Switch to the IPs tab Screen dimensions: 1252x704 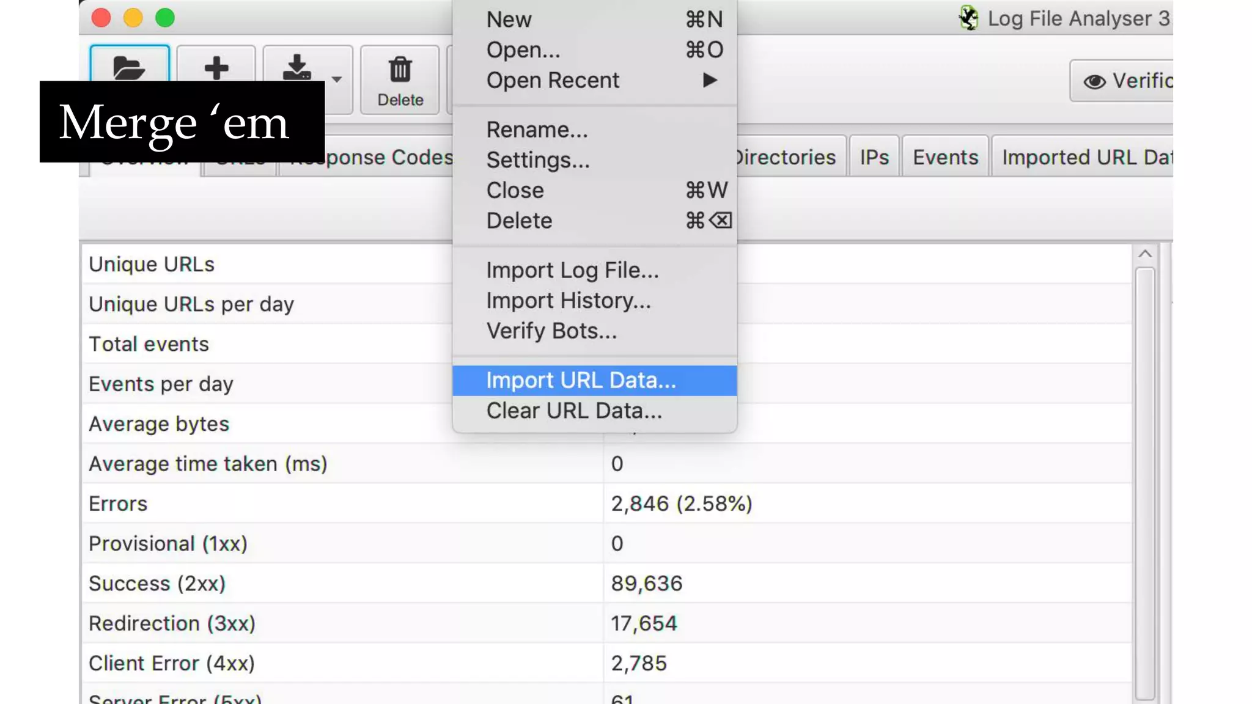(874, 157)
